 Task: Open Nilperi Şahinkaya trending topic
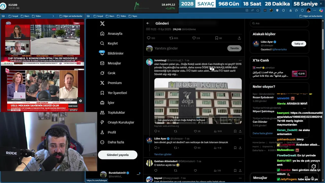[x=264, y=111]
